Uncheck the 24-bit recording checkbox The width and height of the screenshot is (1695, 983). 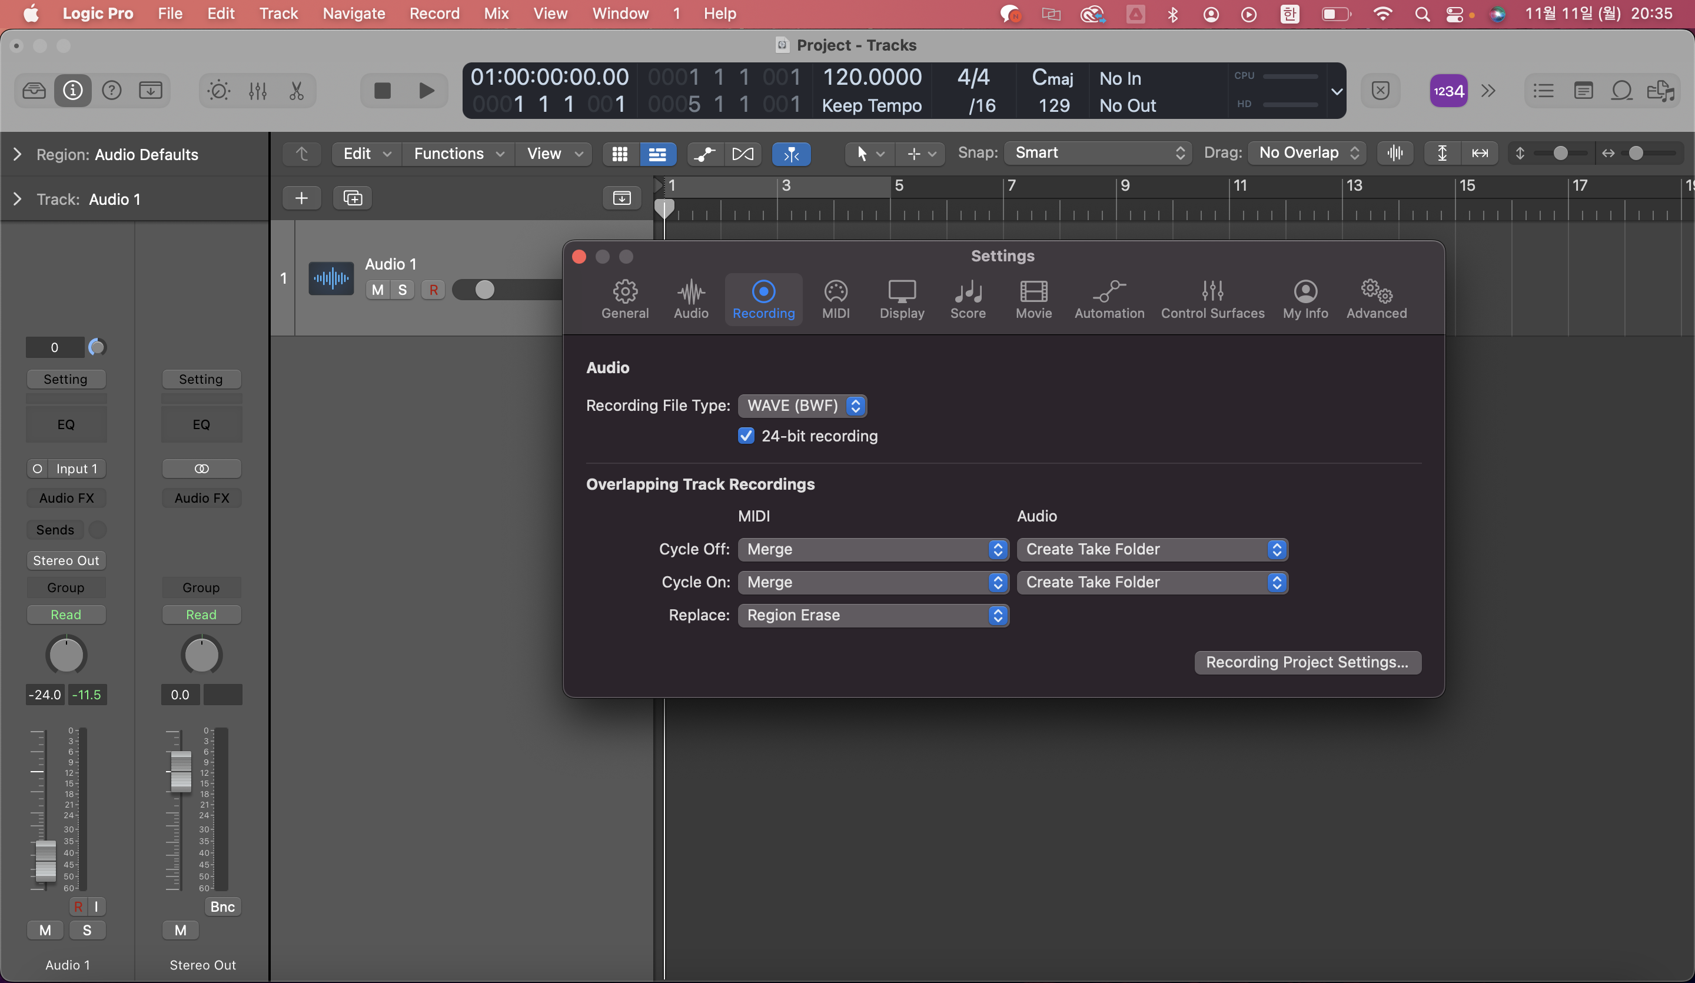click(746, 436)
